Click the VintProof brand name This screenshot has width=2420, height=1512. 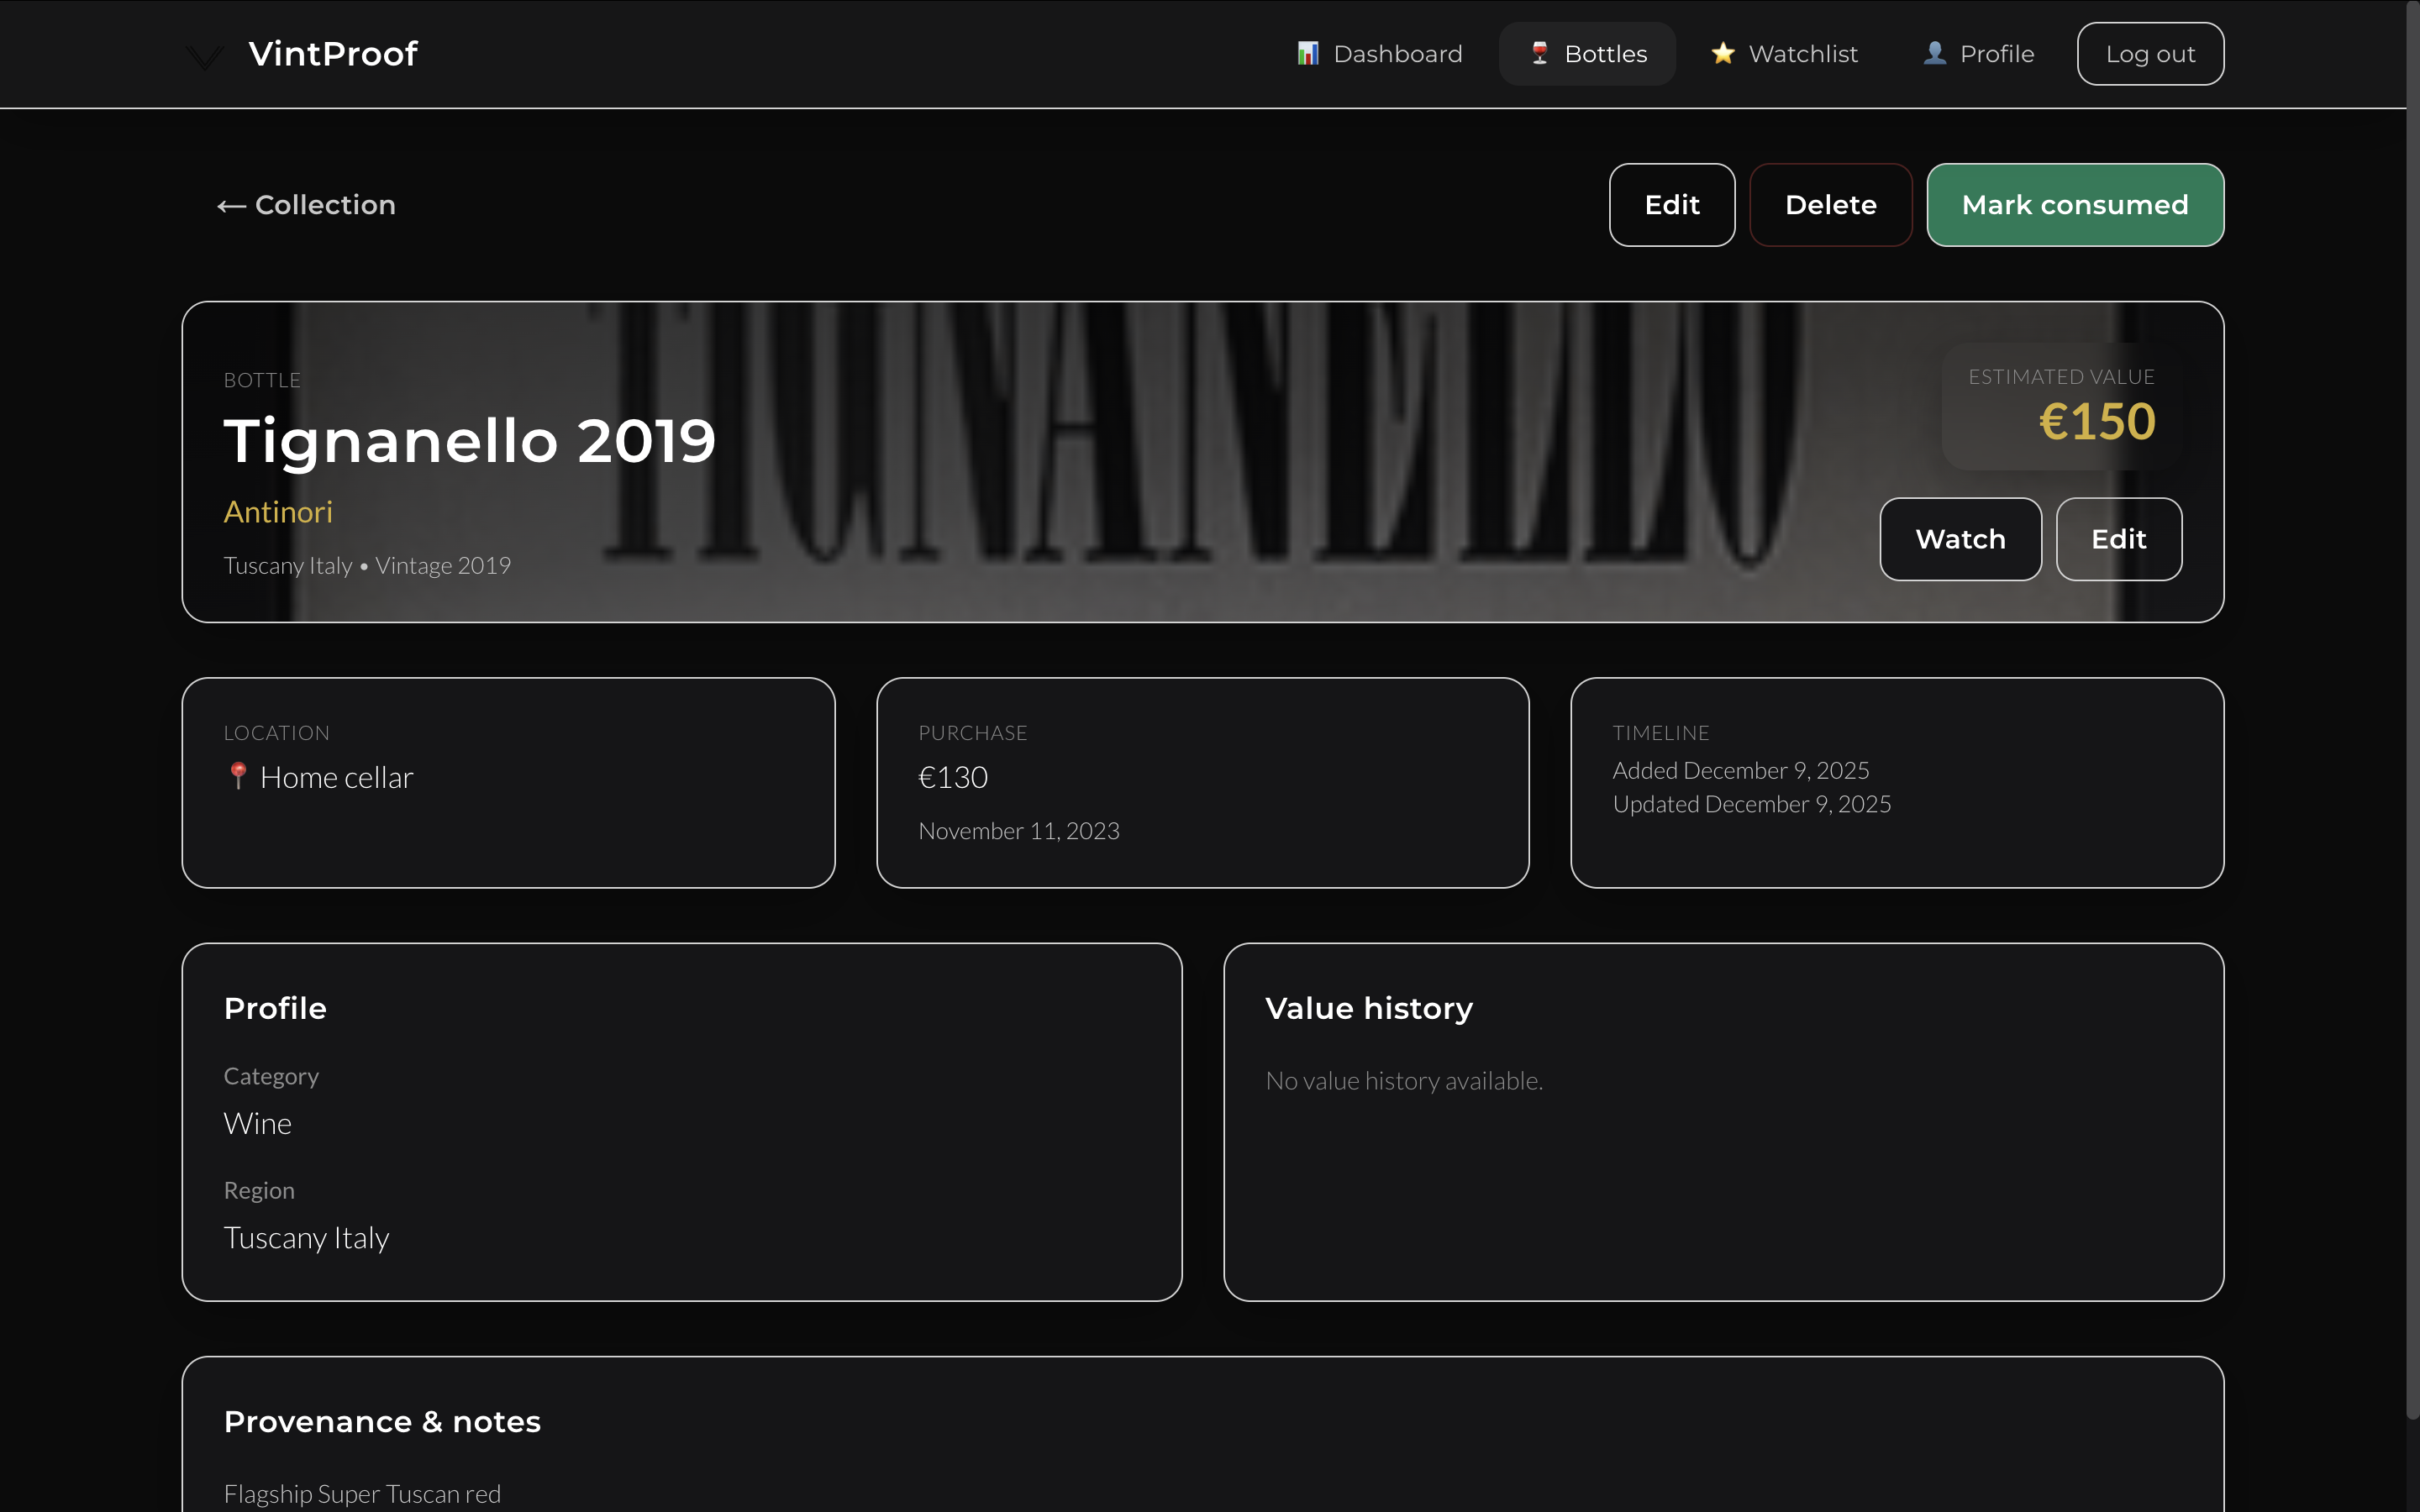click(333, 54)
